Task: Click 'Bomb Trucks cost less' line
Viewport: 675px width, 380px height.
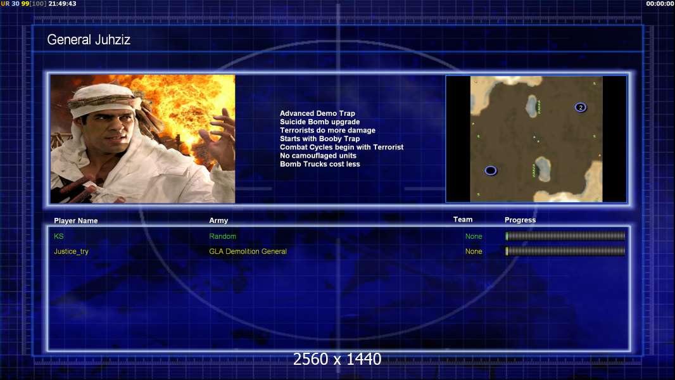Action: coord(320,164)
